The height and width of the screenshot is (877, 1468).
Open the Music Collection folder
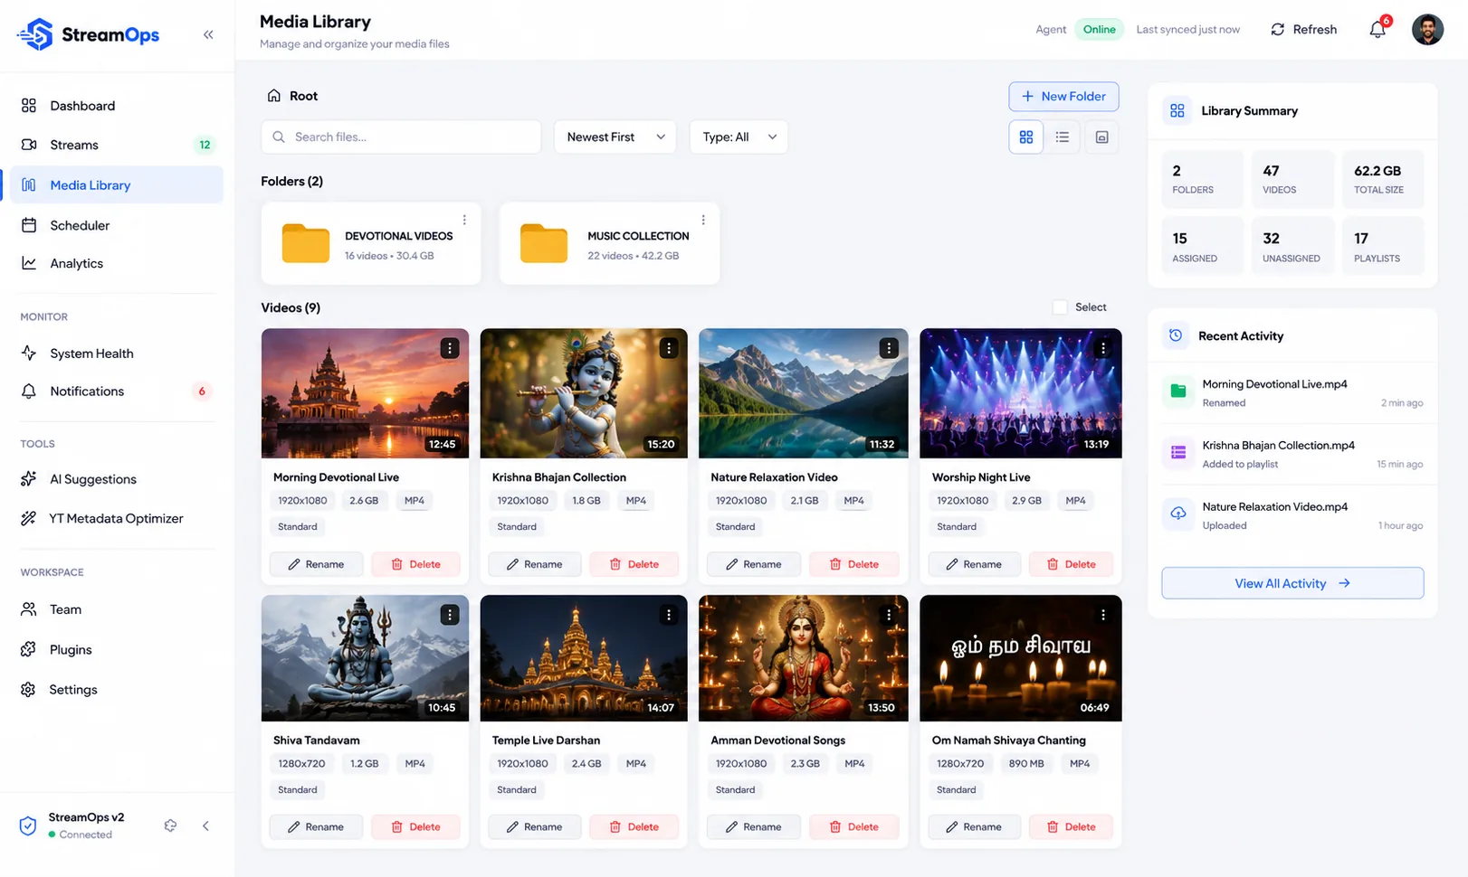click(x=610, y=244)
